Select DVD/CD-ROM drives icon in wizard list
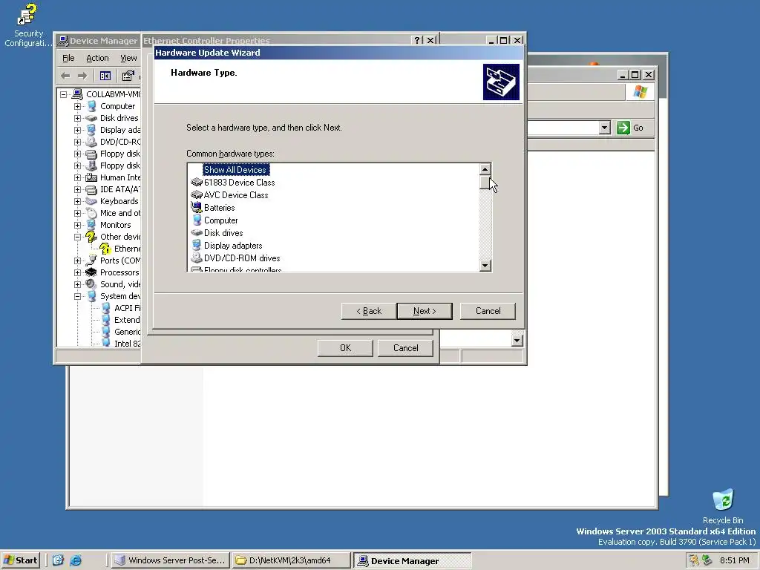This screenshot has width=760, height=570. pos(196,258)
